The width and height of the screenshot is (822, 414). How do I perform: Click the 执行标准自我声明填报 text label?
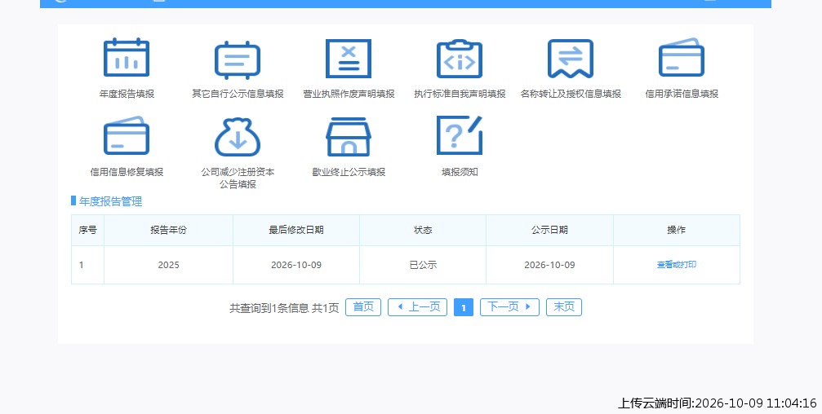click(460, 94)
